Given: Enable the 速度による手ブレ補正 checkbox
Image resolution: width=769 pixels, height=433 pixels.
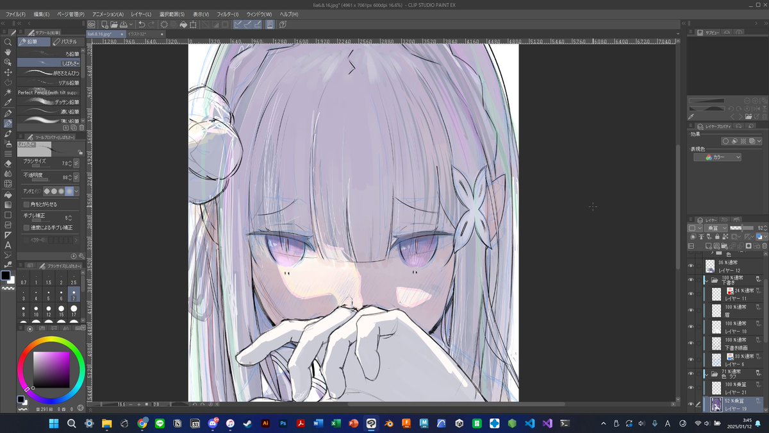Looking at the screenshot, I should pos(26,228).
